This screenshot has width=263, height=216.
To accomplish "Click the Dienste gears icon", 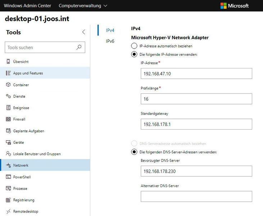I will pyautogui.click(x=8, y=96).
